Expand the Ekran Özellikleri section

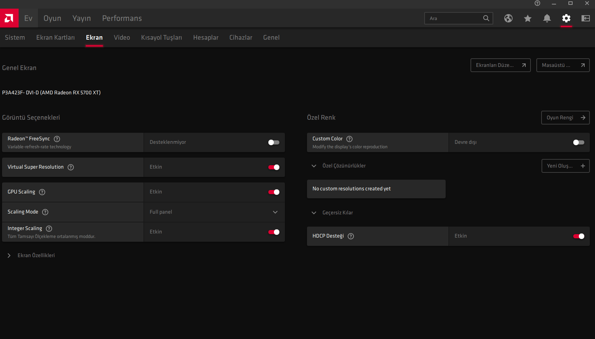click(x=9, y=256)
